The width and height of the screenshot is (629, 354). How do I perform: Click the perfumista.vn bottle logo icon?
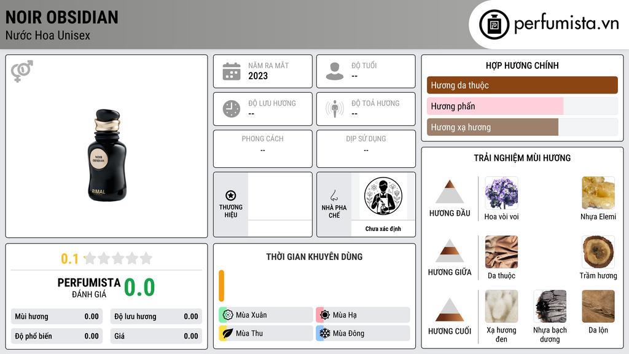click(x=494, y=25)
